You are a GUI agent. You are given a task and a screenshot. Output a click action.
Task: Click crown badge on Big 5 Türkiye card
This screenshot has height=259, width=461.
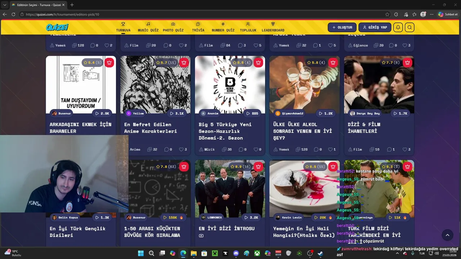pos(258,63)
